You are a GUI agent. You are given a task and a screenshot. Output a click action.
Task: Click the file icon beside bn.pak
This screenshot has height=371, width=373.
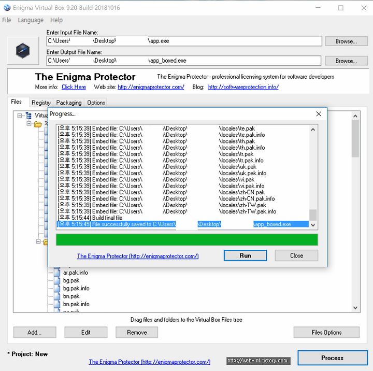pyautogui.click(x=57, y=296)
